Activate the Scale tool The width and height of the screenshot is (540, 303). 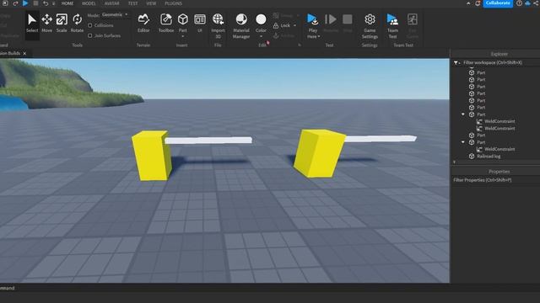(x=62, y=23)
